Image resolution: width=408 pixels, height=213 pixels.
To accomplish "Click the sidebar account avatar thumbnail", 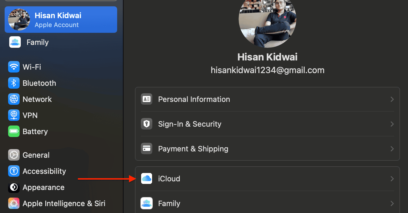I will pyautogui.click(x=19, y=20).
